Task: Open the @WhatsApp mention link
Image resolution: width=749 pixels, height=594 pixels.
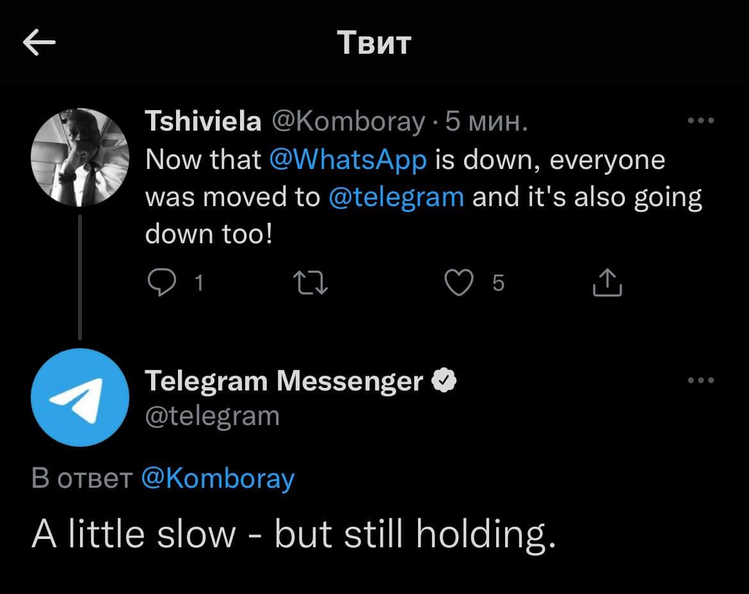Action: pyautogui.click(x=348, y=159)
